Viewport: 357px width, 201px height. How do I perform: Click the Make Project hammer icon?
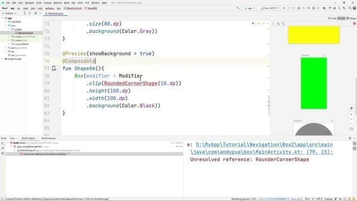(x=238, y=8)
